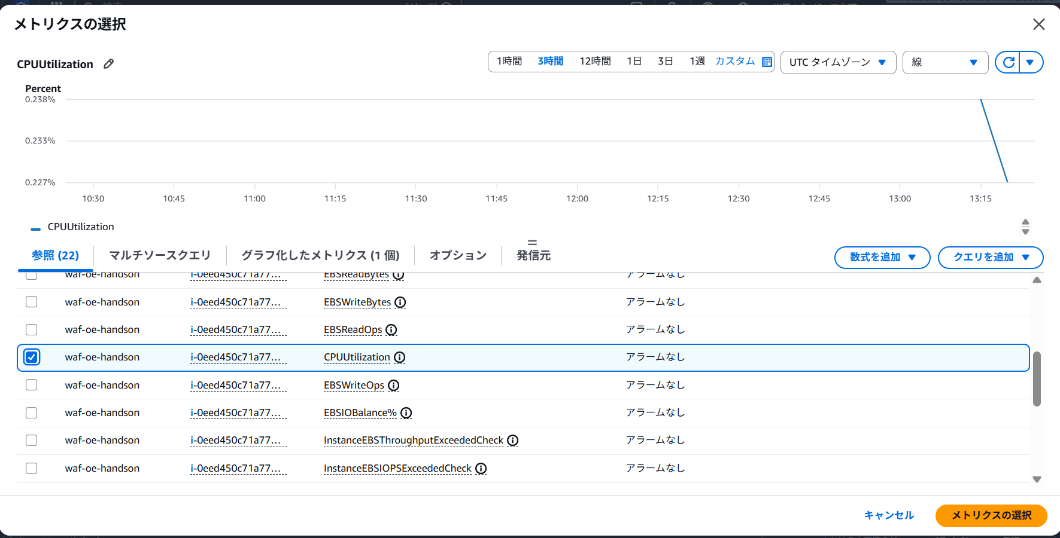The height and width of the screenshot is (538, 1060).
Task: Click the キャンセル button
Action: coord(889,515)
